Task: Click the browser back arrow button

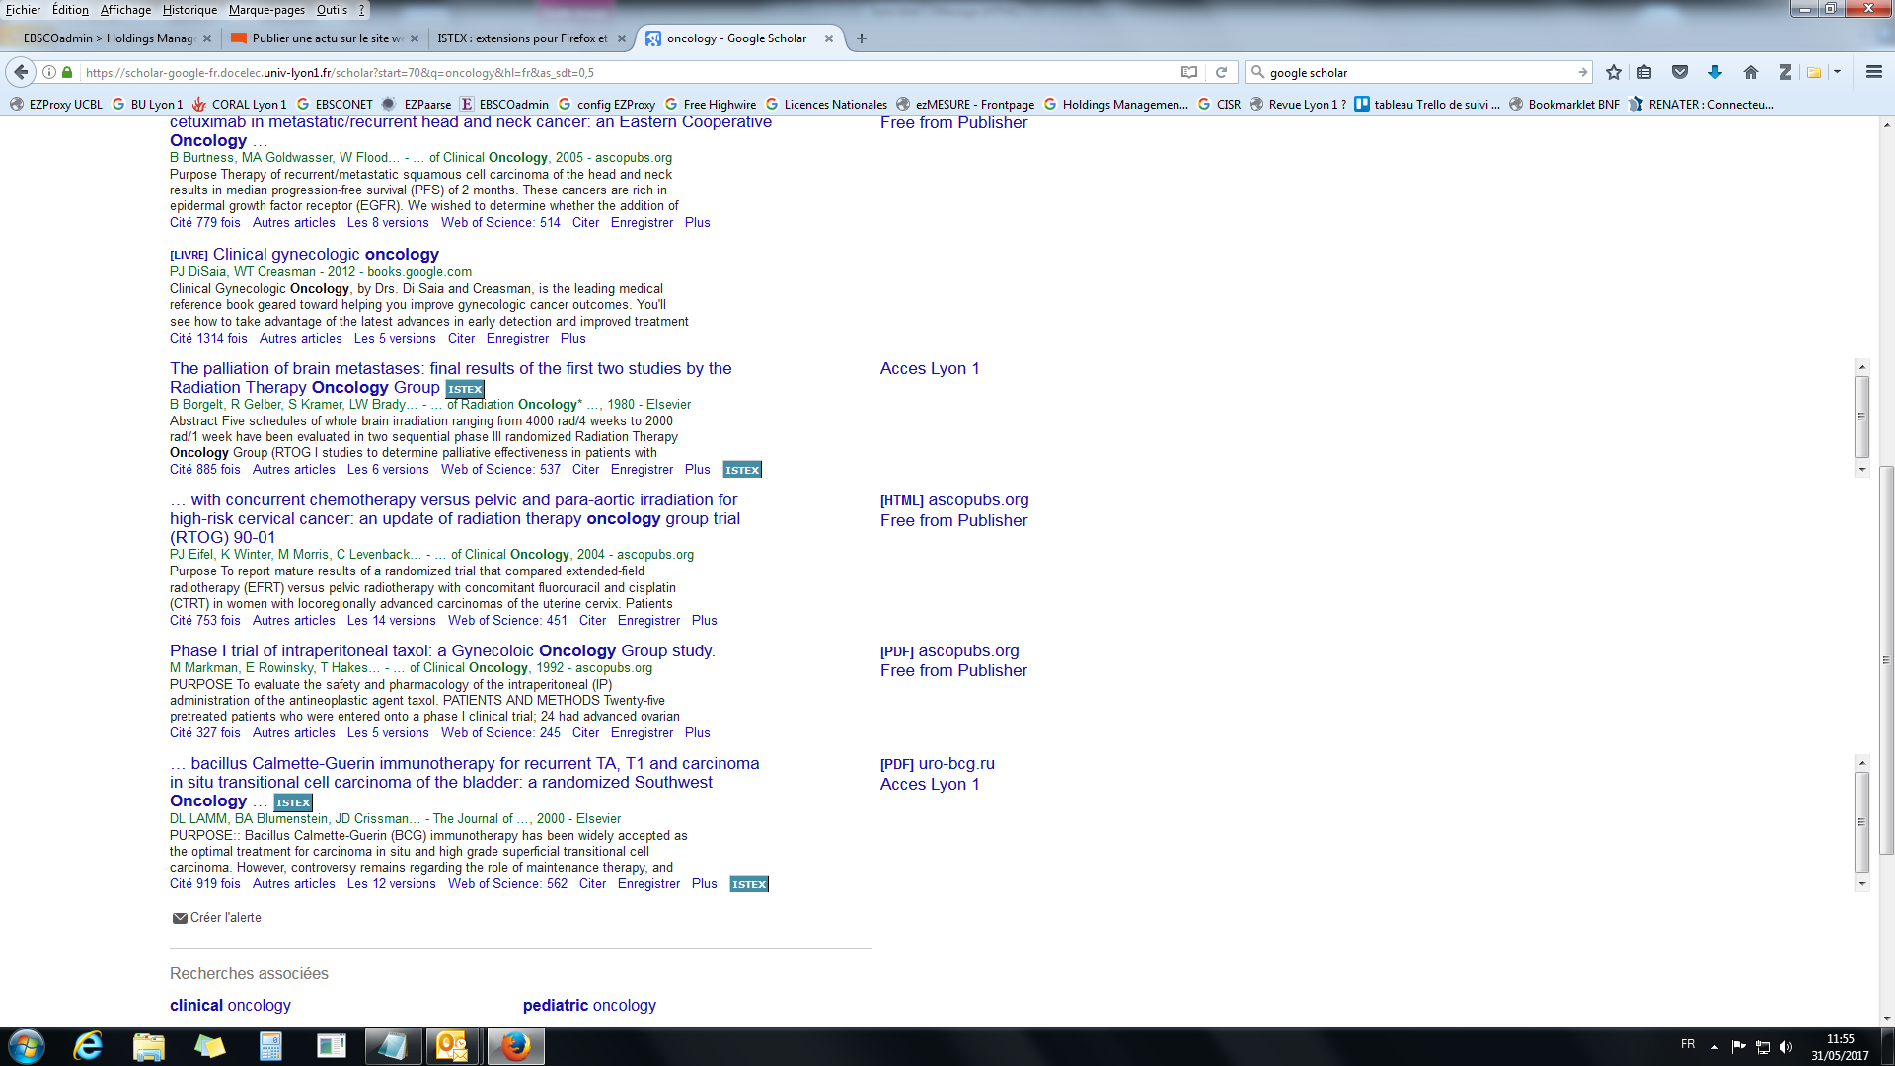Action: [x=21, y=72]
